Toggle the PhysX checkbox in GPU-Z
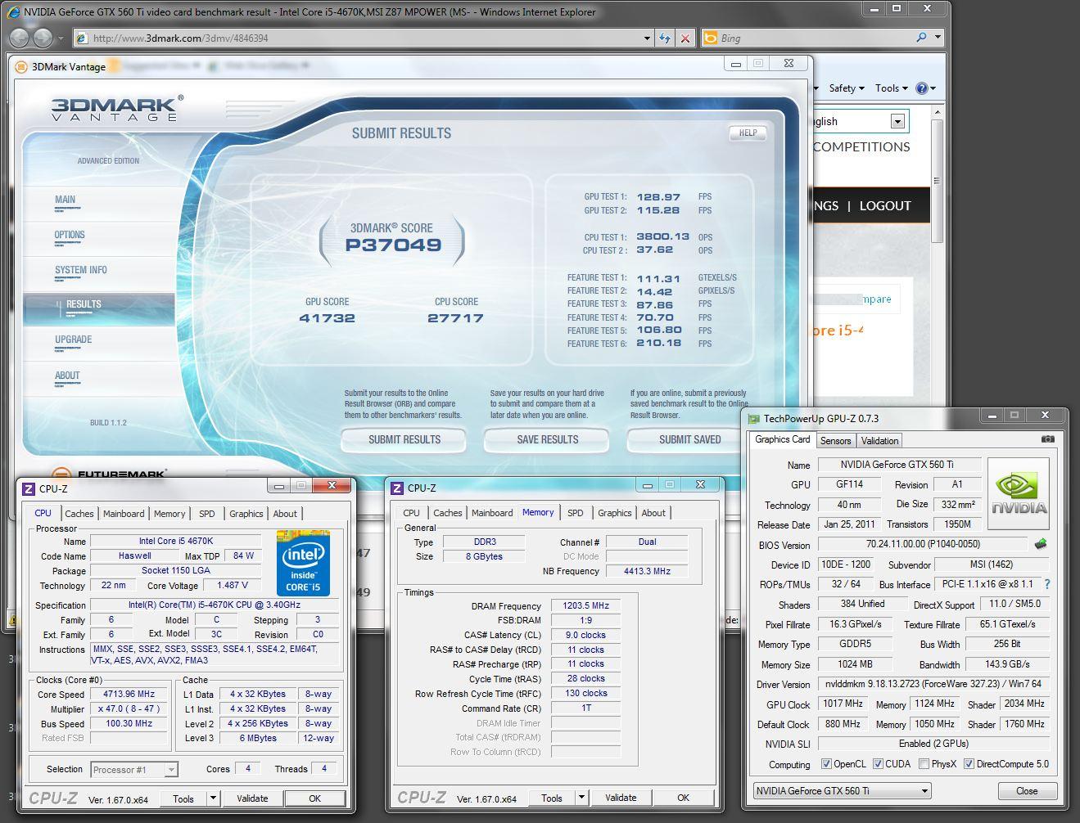 [x=924, y=764]
